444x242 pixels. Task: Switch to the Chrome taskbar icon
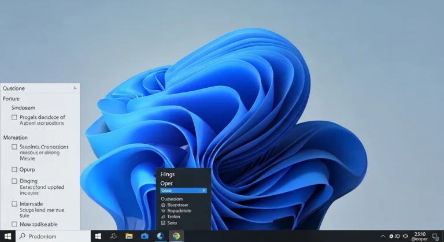[176, 236]
